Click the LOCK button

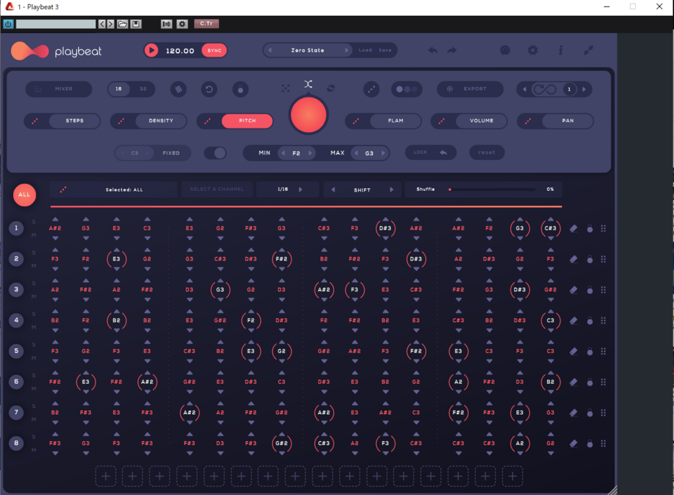[x=430, y=153]
